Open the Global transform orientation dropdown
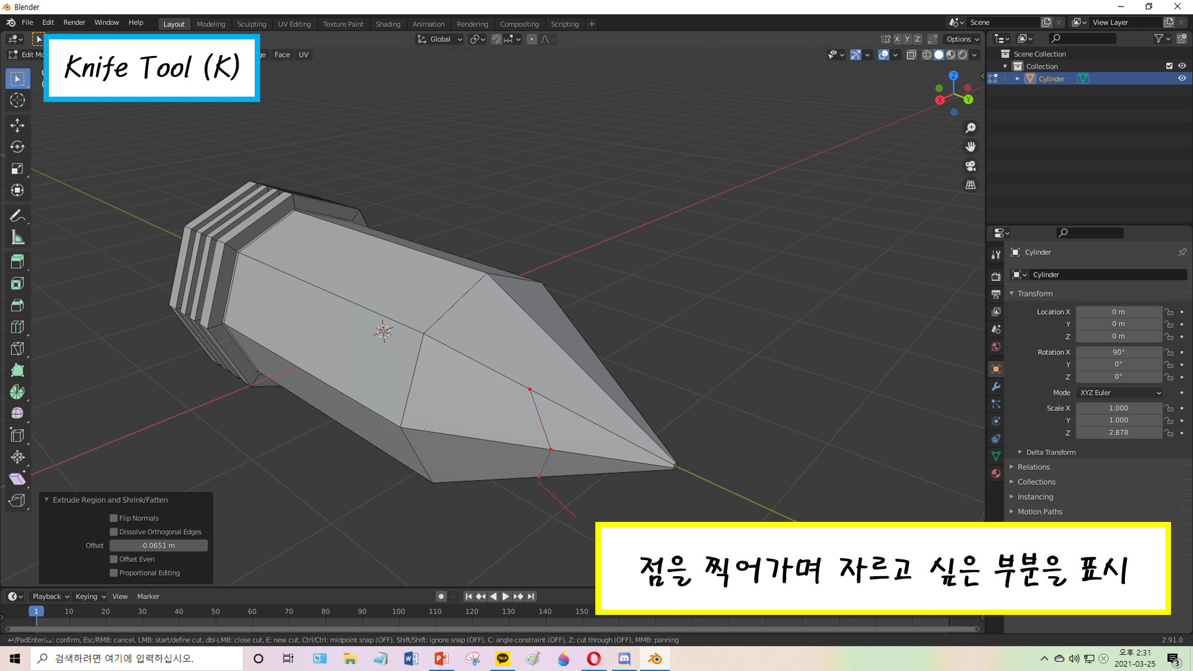Image resolution: width=1193 pixels, height=671 pixels. 440,39
